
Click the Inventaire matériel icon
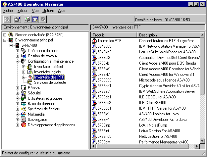click(30, 67)
